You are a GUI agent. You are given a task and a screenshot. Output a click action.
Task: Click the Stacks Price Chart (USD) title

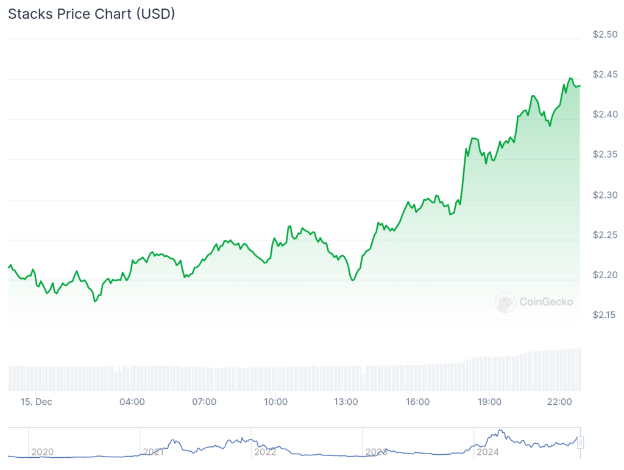click(x=91, y=14)
